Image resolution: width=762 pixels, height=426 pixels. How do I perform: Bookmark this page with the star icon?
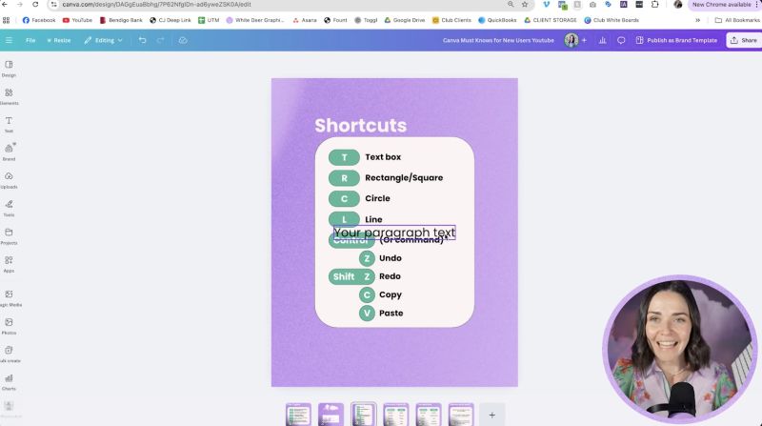pos(525,5)
